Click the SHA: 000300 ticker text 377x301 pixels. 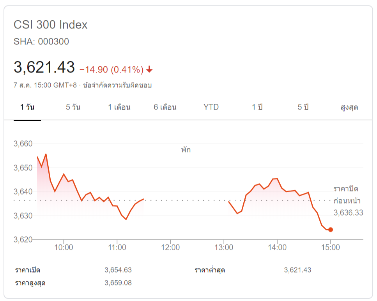pos(41,42)
